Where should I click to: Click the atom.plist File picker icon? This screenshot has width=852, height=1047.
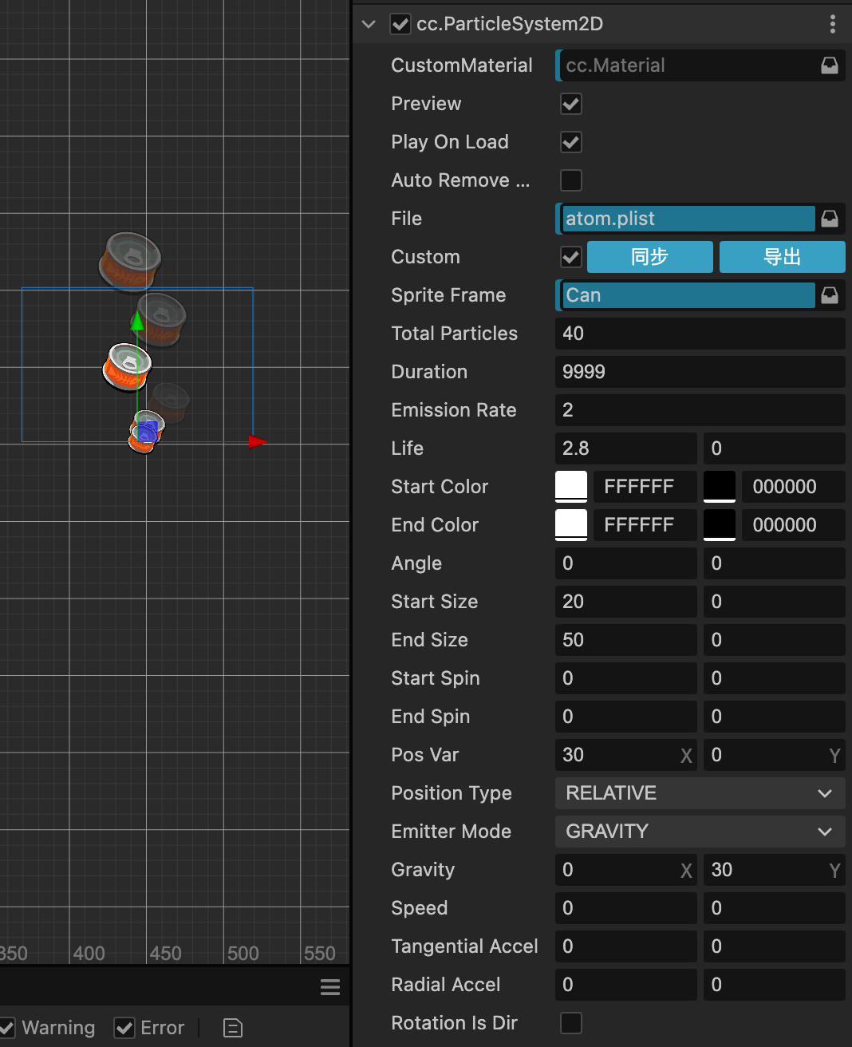(x=830, y=219)
